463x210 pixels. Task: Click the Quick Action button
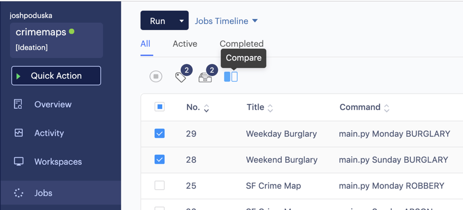[x=56, y=76]
